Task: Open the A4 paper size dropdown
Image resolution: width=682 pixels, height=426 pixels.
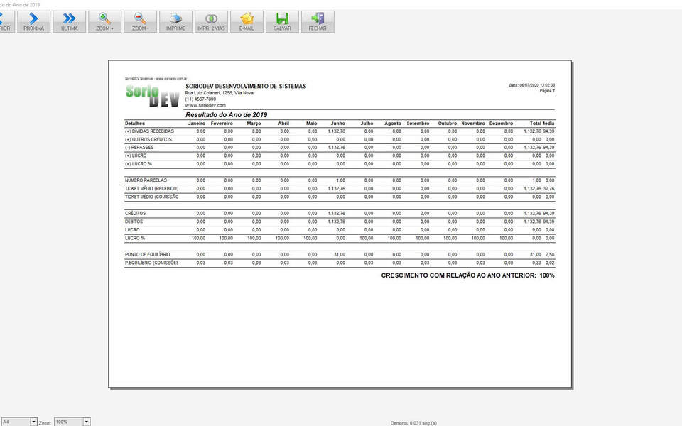Action: [33, 422]
